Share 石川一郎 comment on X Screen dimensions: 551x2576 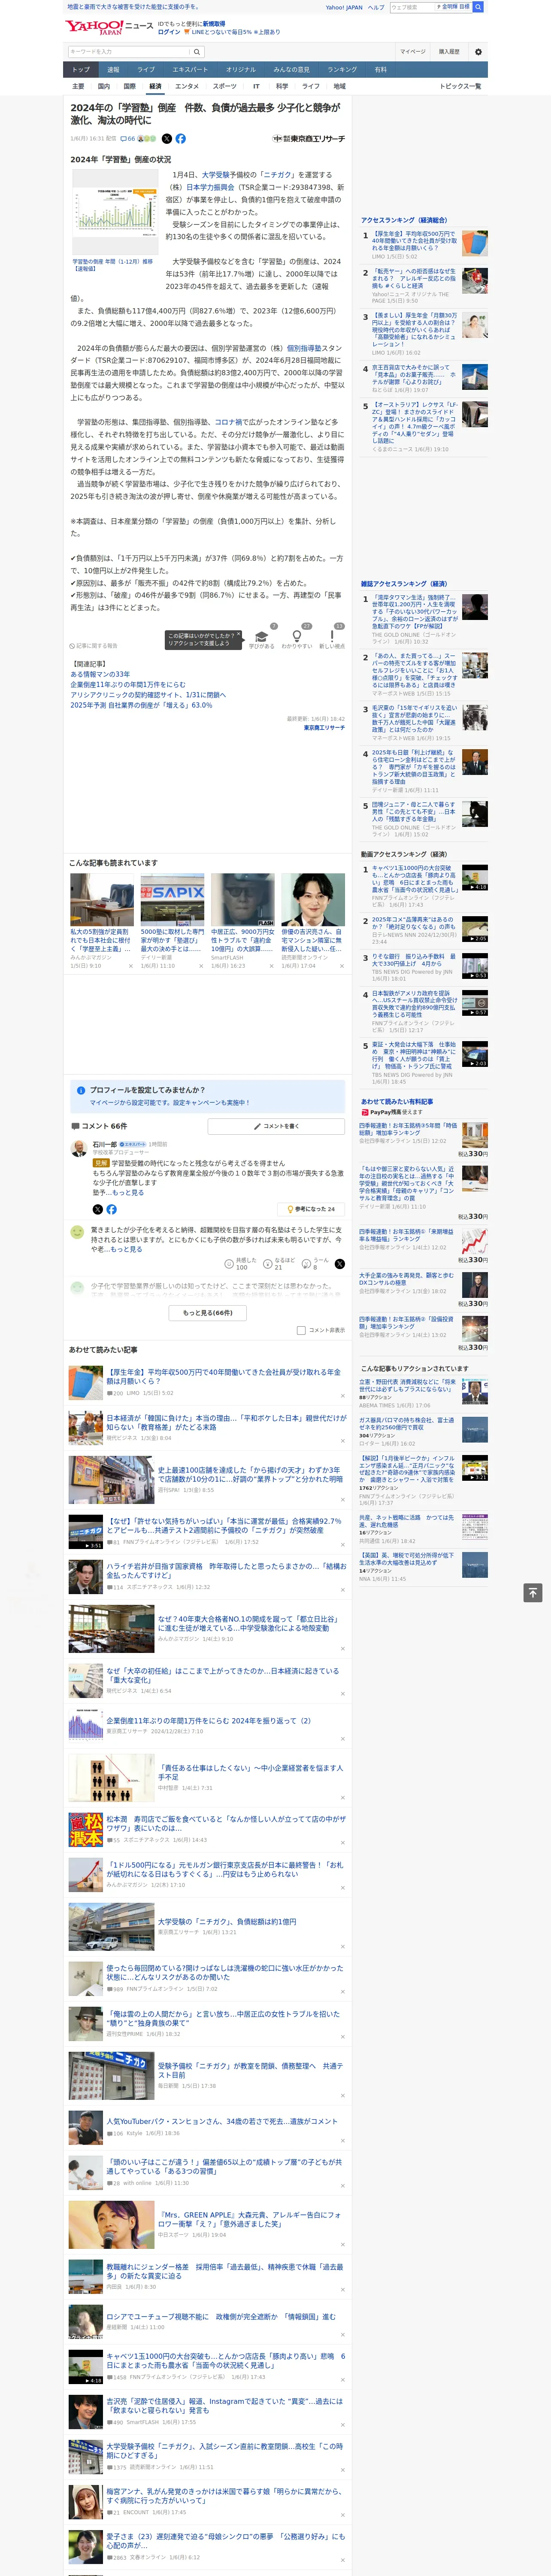tap(98, 1209)
